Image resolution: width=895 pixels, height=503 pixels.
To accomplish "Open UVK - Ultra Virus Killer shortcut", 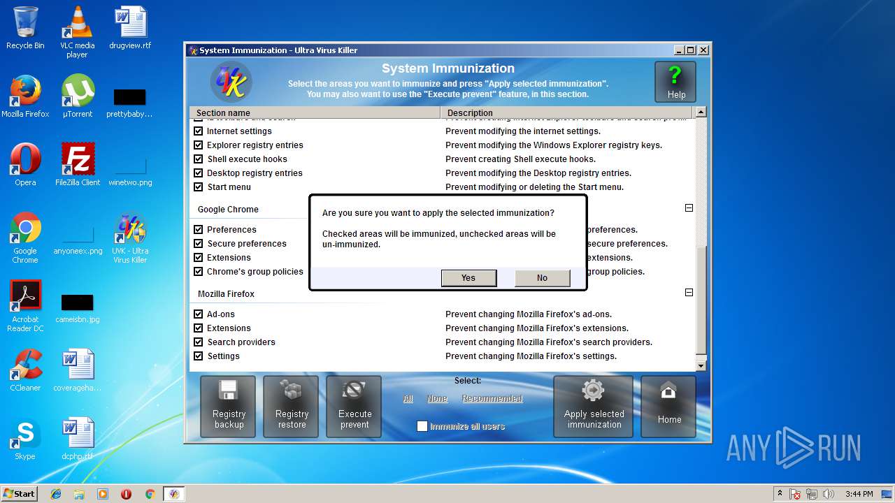I will 130,238.
